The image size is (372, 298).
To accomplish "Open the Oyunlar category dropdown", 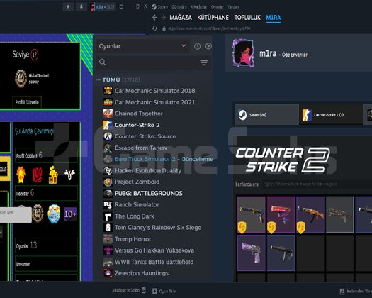I will point(143,46).
